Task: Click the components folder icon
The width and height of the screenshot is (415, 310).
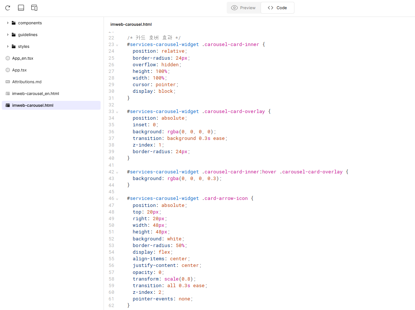Action: (14, 23)
